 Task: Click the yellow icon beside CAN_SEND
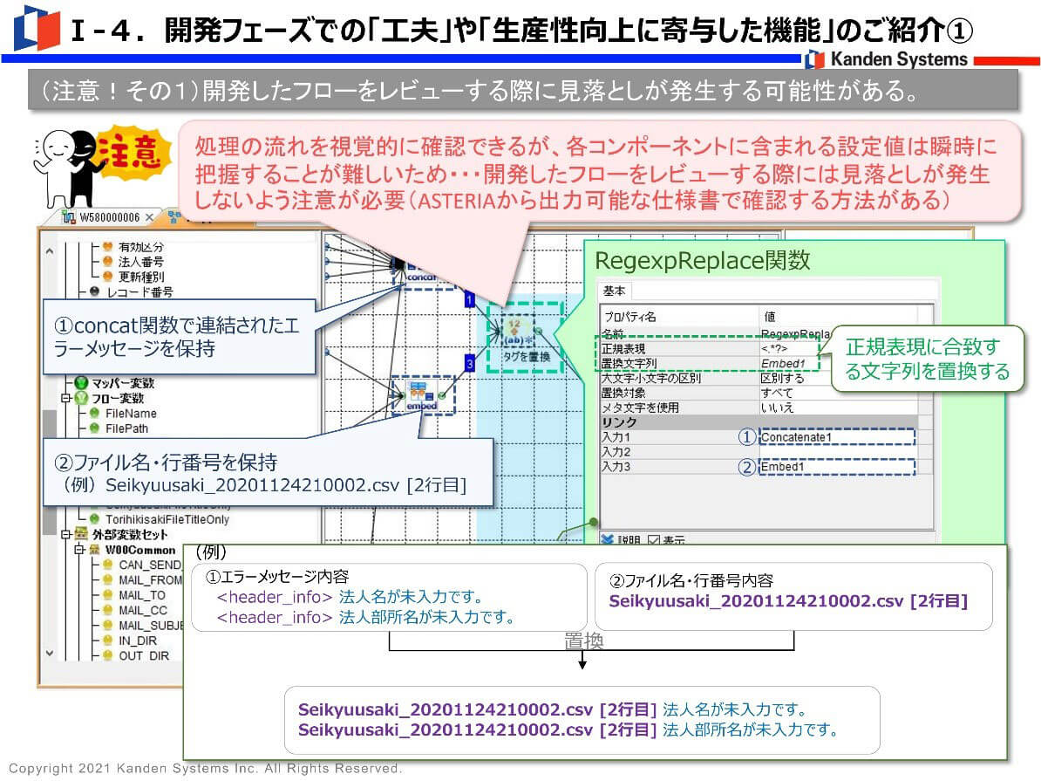[107, 565]
